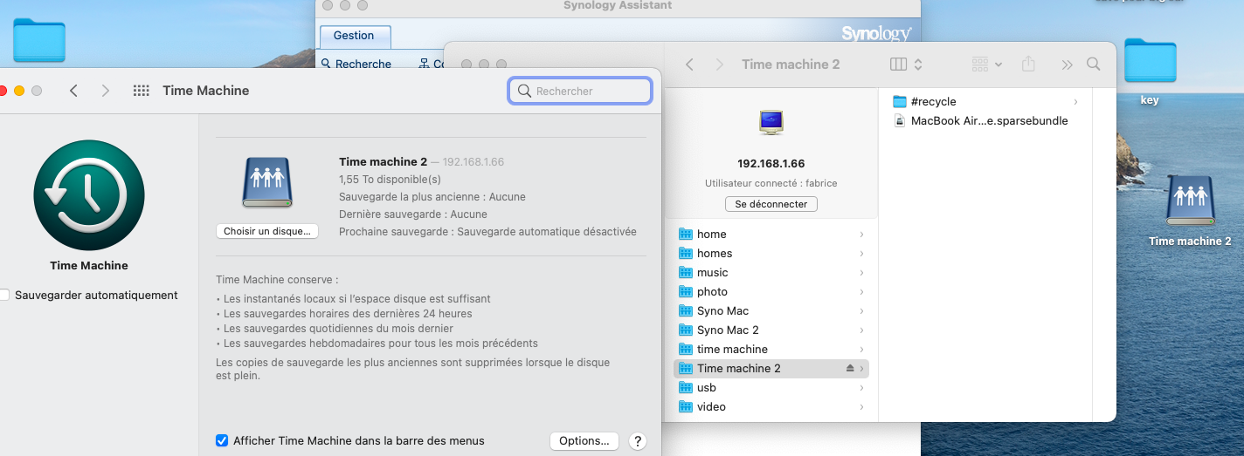
Task: Show all preferences grid icon
Action: click(141, 91)
